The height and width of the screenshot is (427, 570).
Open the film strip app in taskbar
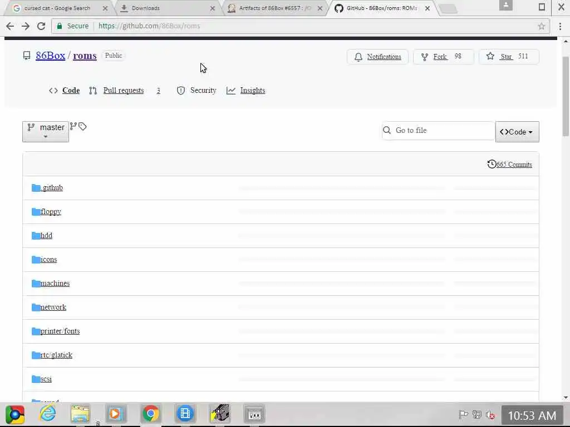point(185,414)
